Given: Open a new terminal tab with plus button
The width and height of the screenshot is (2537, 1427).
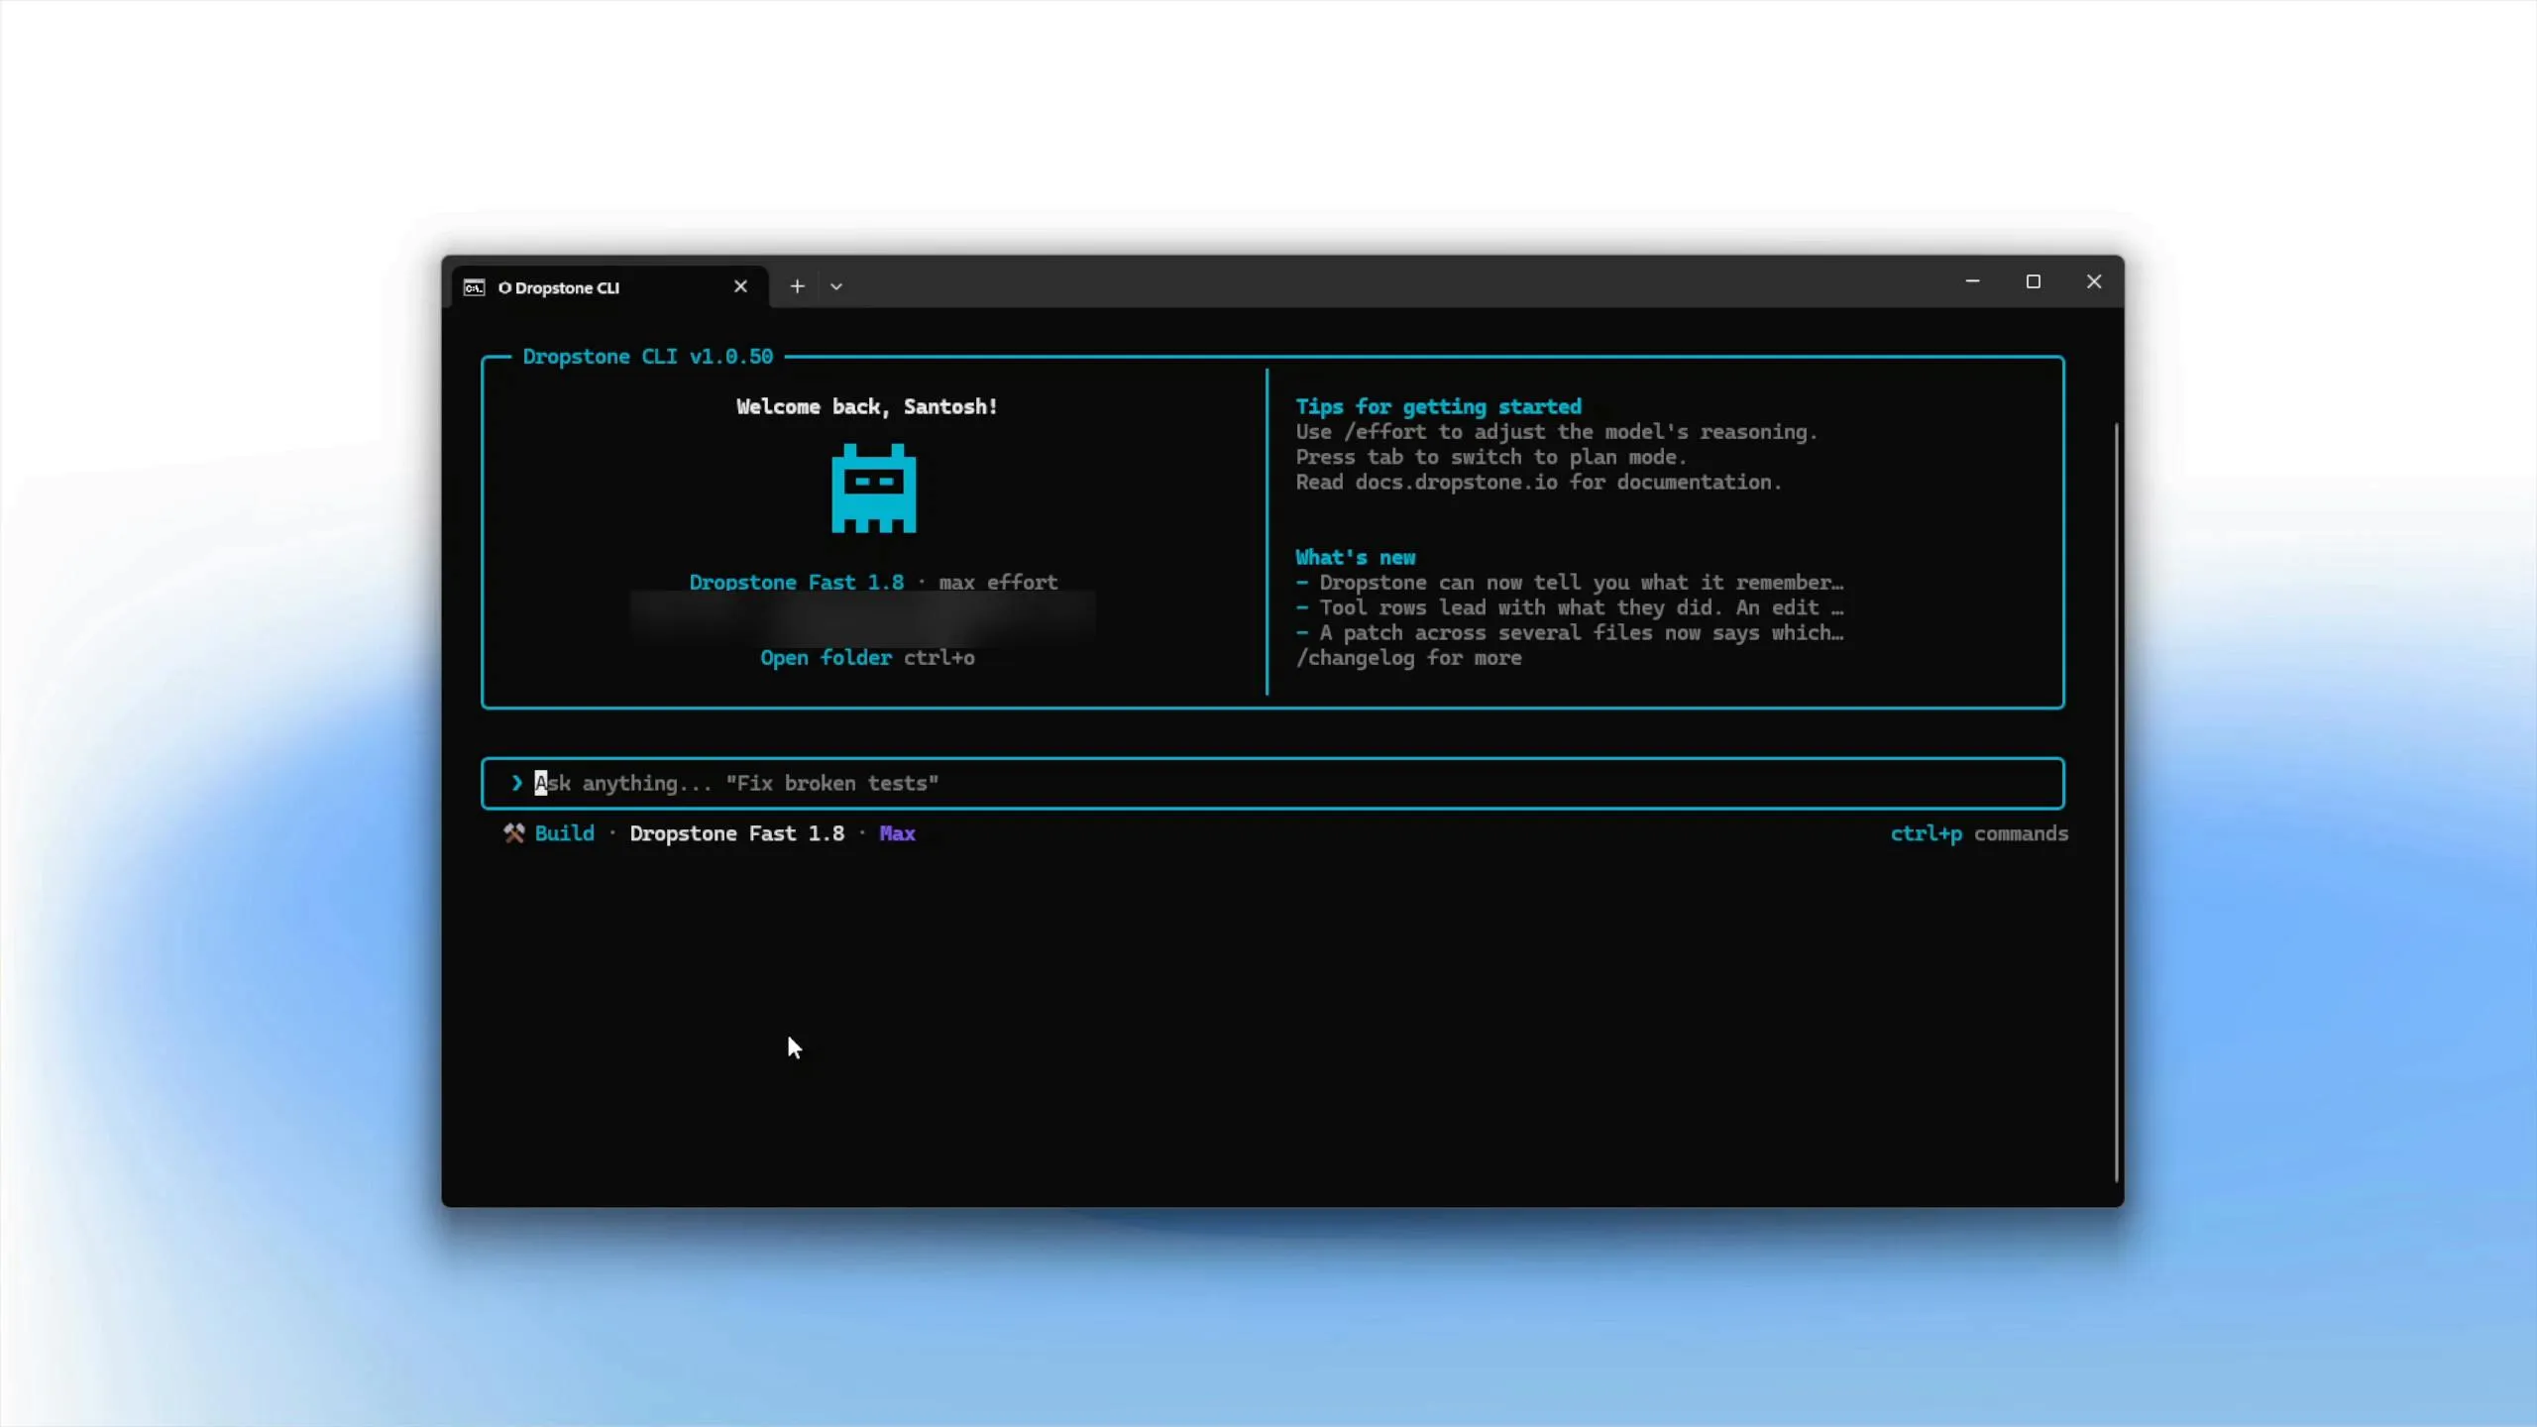Looking at the screenshot, I should pyautogui.click(x=797, y=286).
